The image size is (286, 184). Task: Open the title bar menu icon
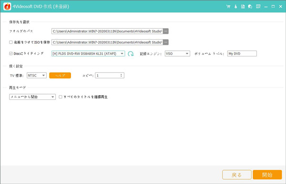[258, 7]
